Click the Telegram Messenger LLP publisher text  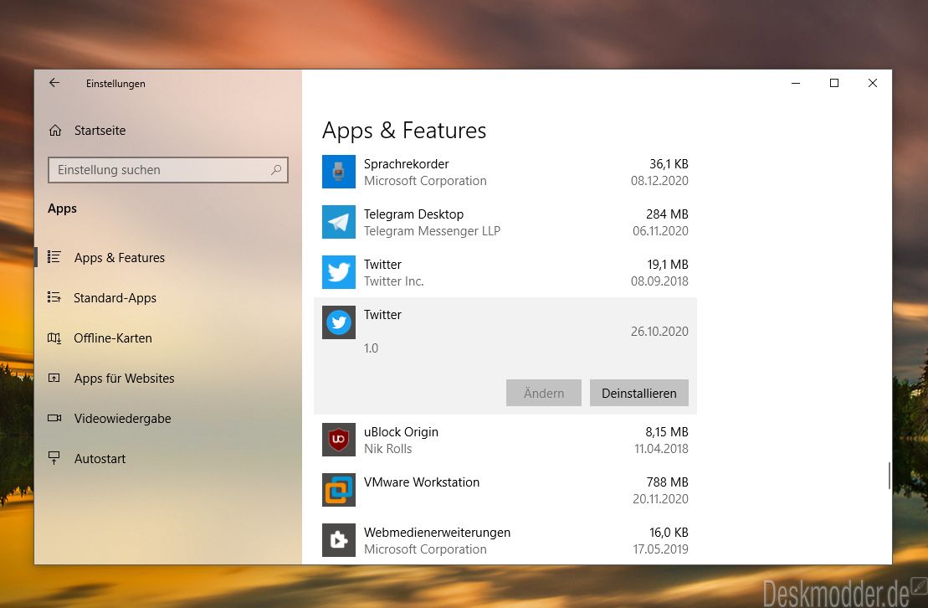click(432, 231)
